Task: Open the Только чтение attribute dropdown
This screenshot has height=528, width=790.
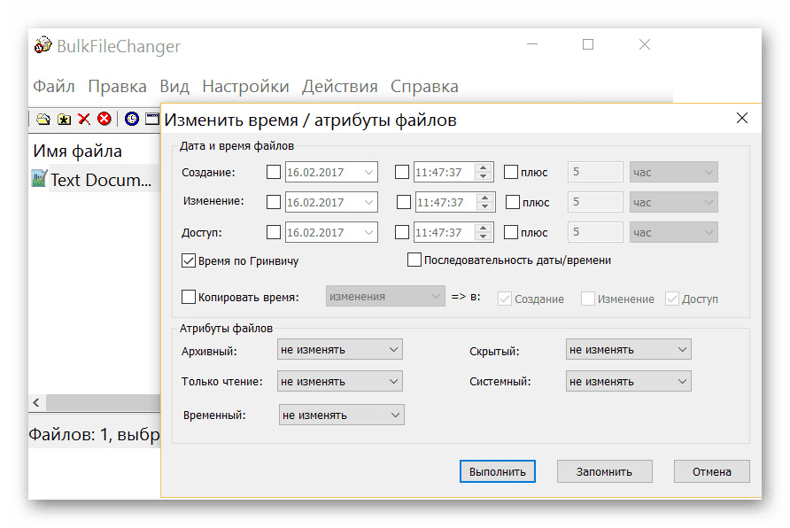Action: 339,382
